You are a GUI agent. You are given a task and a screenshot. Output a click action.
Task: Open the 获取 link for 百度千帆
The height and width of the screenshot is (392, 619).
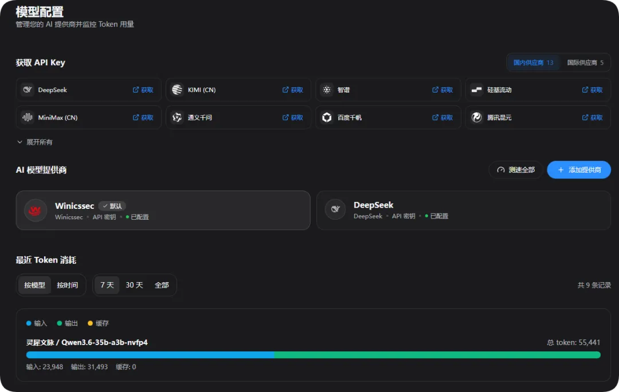click(442, 117)
